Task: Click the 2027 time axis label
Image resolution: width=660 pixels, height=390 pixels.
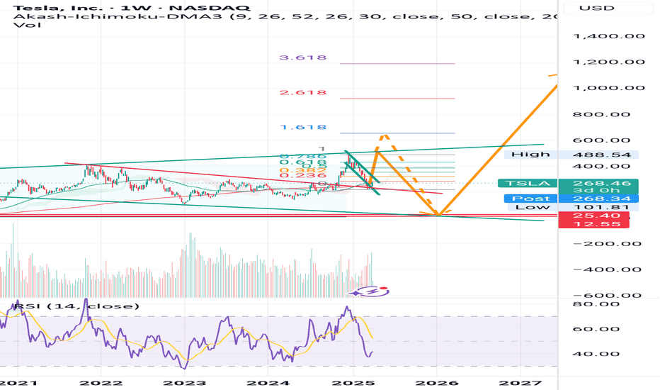Action: [x=520, y=383]
